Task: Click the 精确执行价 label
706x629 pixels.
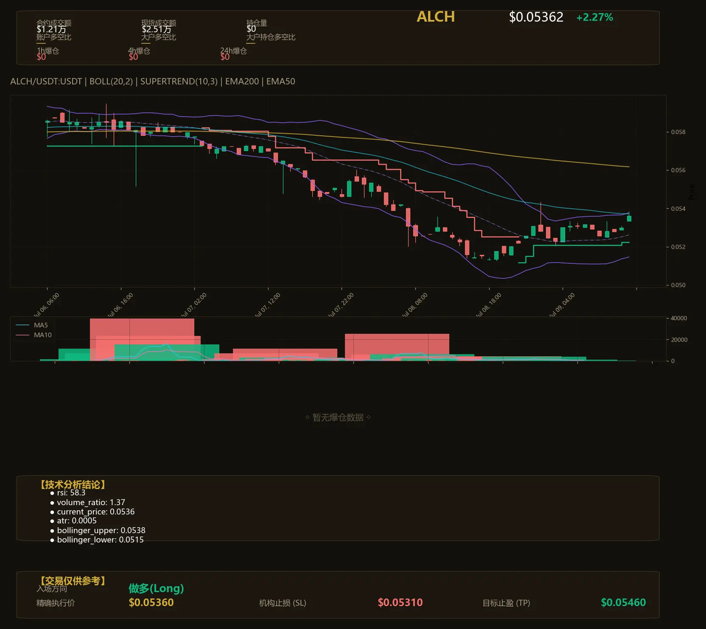Action: 56,603
